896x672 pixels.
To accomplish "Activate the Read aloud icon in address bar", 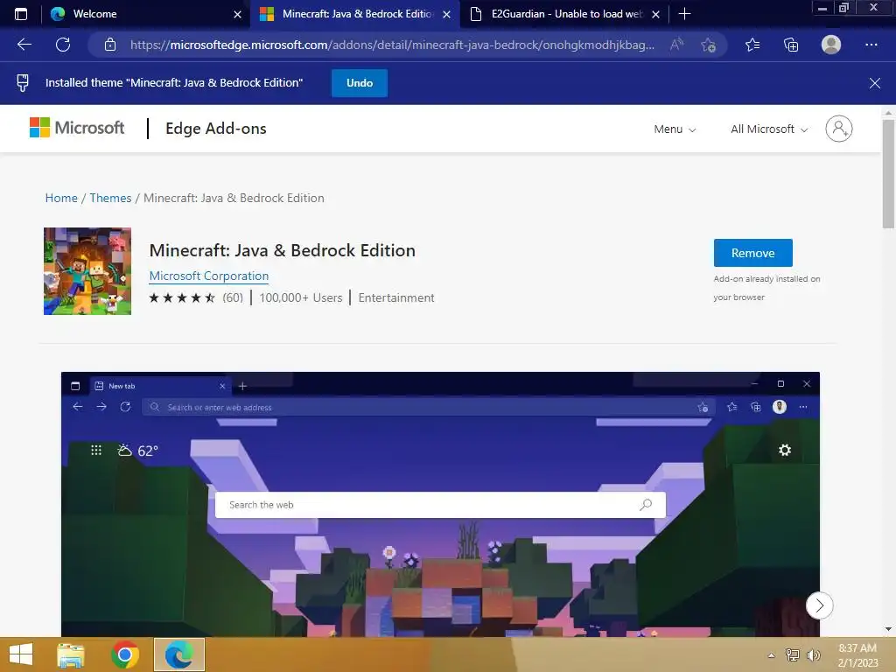I will coord(676,45).
